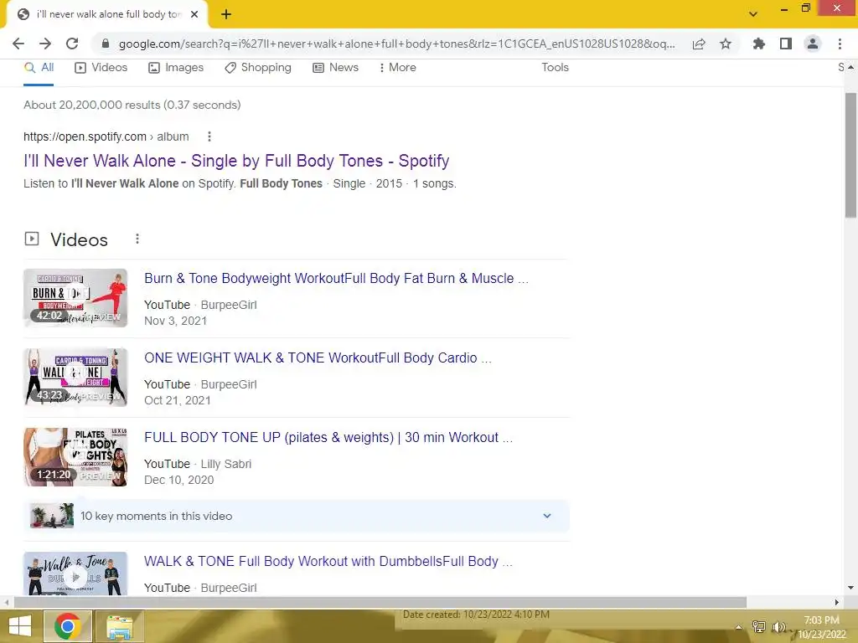This screenshot has height=643, width=858.
Task: Click the scroll-down arrow of vertical scrollbar
Action: 850,589
